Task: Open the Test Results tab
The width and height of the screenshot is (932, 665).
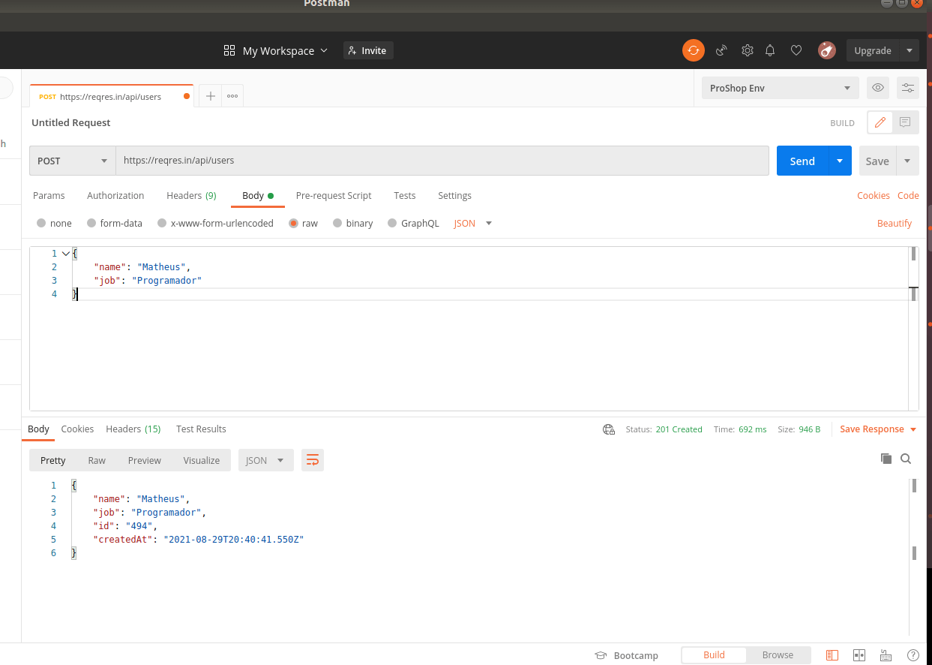Action: click(x=201, y=429)
